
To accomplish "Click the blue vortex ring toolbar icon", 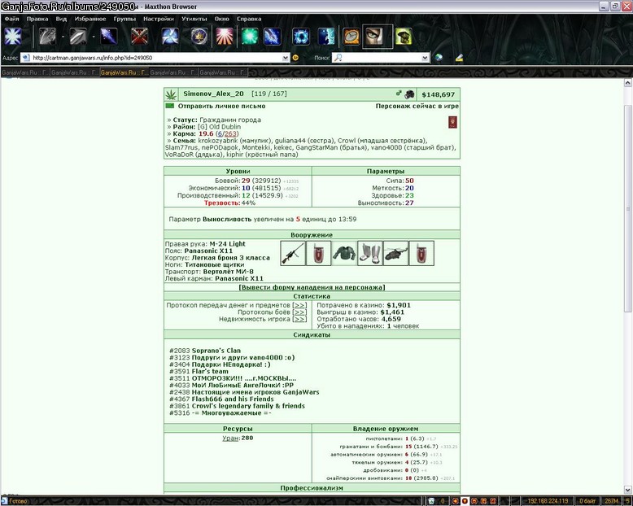I will point(301,37).
